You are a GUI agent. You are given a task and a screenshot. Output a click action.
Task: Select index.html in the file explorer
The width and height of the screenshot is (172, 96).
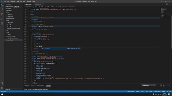pos(13,40)
